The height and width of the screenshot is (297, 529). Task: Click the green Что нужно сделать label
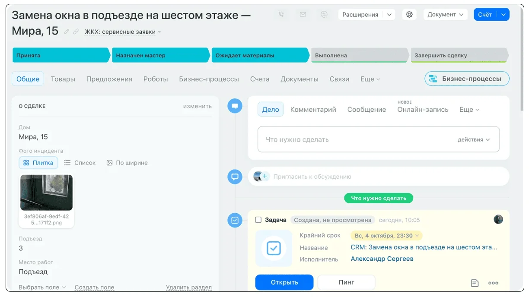[379, 198]
